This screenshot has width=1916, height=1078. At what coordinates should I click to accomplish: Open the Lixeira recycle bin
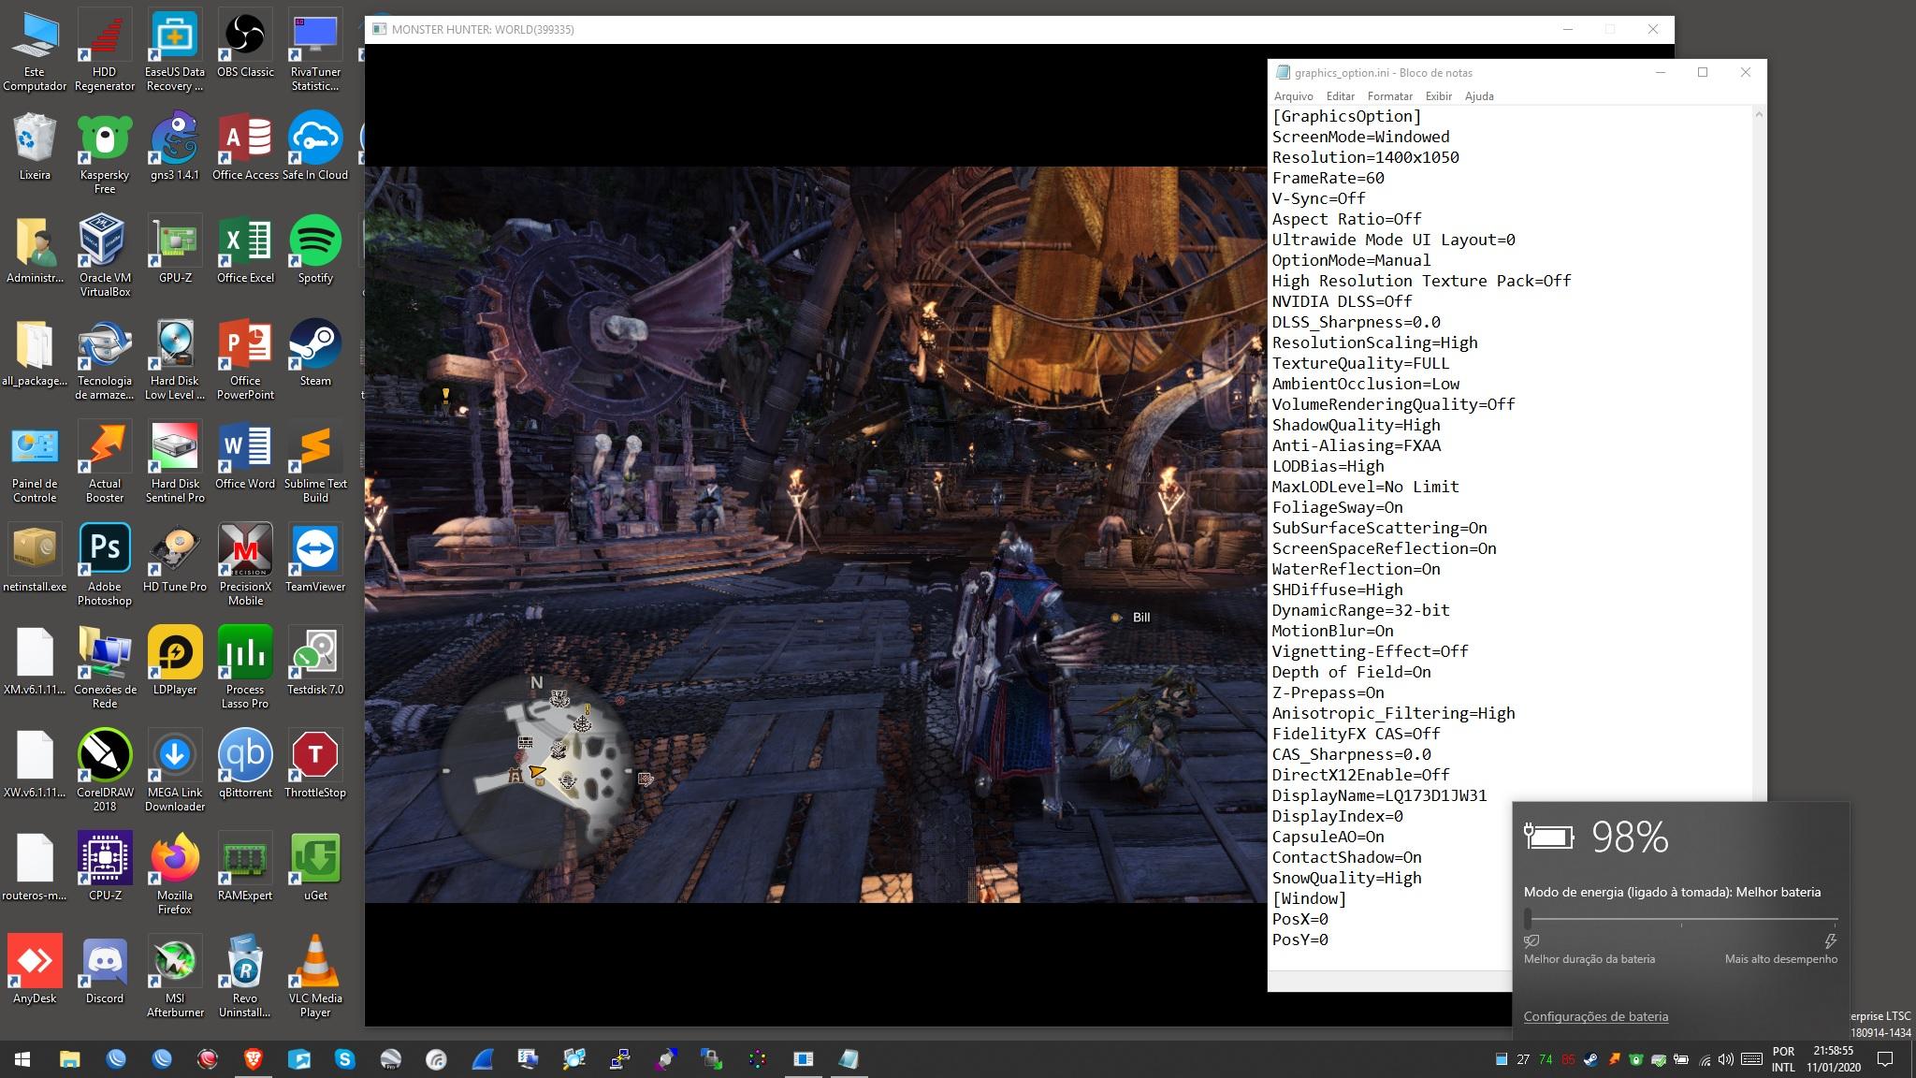tap(35, 147)
